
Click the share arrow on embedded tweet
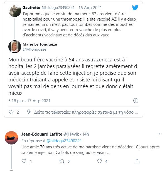coord(28,112)
